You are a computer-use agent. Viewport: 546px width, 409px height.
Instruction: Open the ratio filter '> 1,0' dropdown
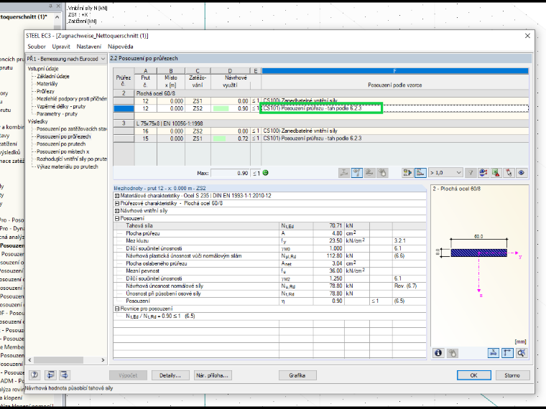(445, 172)
